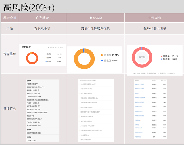Click 广发天天红B* under 货币类
This screenshot has width=184, height=145.
click(x=31, y=140)
